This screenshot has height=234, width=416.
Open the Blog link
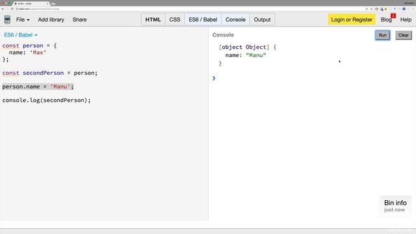click(x=386, y=19)
